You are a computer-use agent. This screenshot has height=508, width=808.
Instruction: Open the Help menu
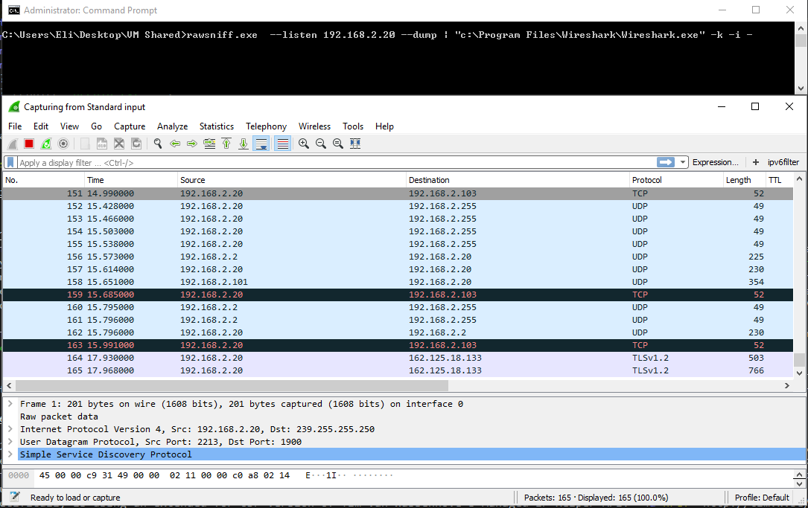[384, 126]
